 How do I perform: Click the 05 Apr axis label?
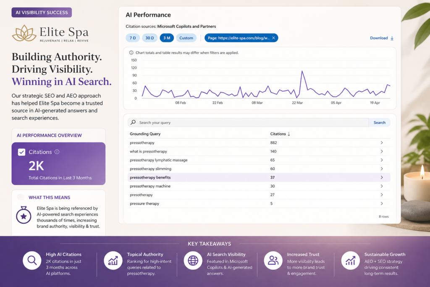(x=336, y=103)
